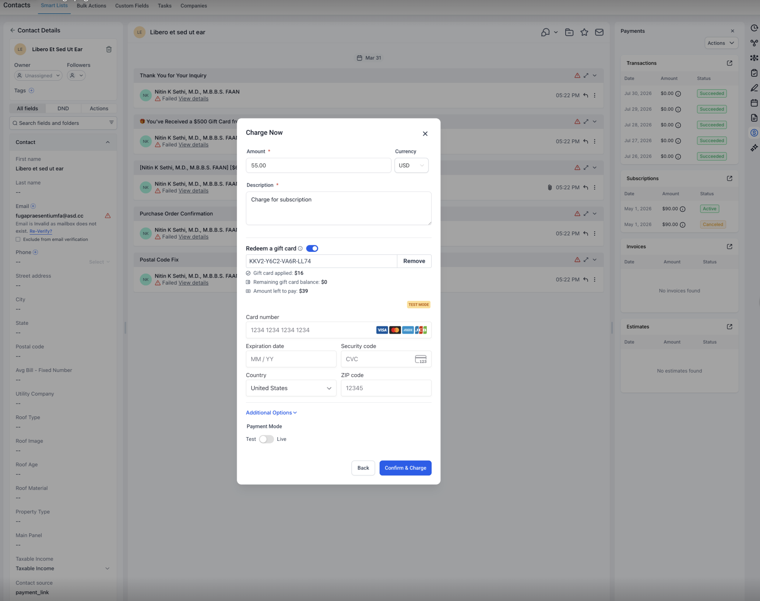Open the Taxable Income dropdown

[x=63, y=569]
